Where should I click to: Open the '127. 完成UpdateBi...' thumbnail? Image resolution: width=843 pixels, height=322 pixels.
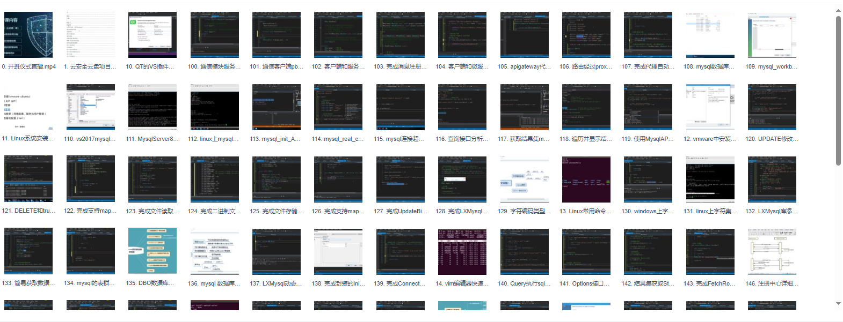click(x=401, y=179)
